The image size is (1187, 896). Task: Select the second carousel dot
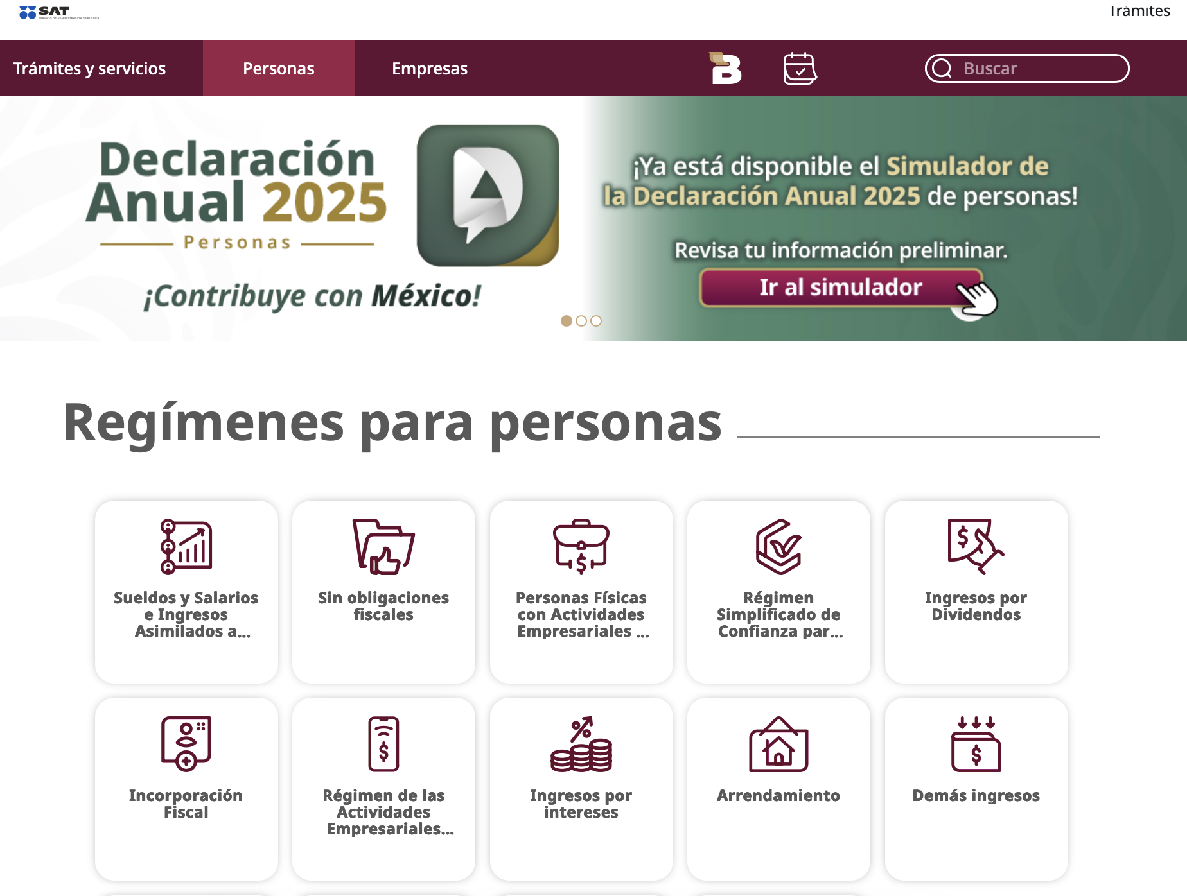(x=581, y=321)
